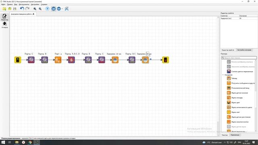Click the delay value field above last timer
258x145 pixels.
pyautogui.click(x=148, y=54)
